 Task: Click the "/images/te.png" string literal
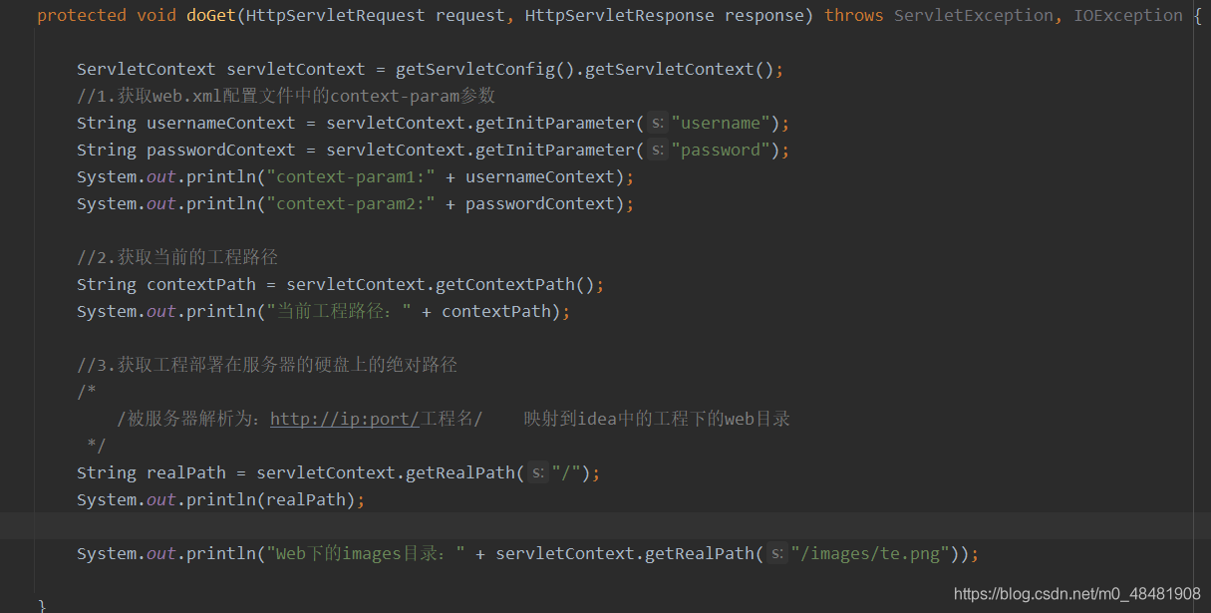click(870, 553)
